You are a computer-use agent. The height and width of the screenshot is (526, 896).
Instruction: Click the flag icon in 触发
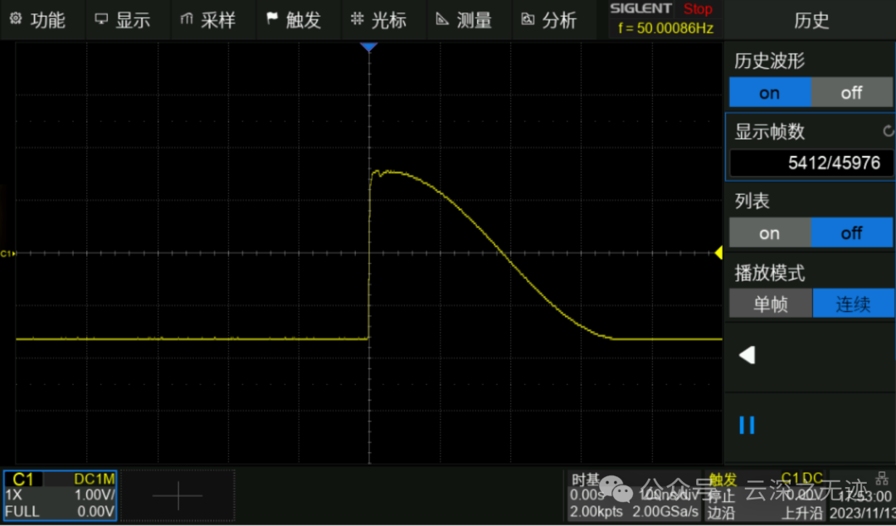pyautogui.click(x=272, y=19)
